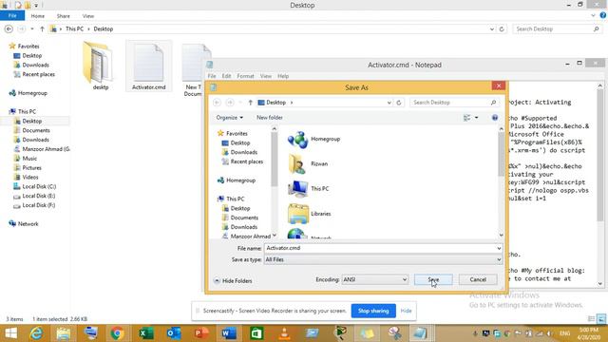Open the Save as type dropdown

(x=383, y=259)
